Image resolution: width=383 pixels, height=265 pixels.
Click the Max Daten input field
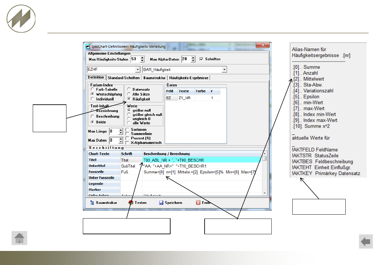pos(114,140)
